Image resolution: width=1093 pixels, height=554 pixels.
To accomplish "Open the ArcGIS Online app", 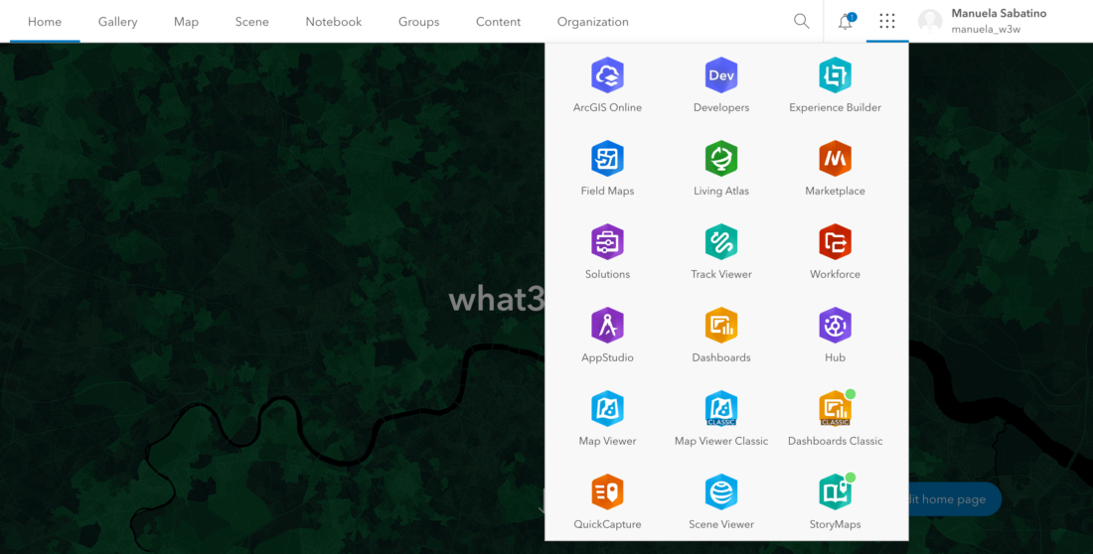I will (x=607, y=85).
